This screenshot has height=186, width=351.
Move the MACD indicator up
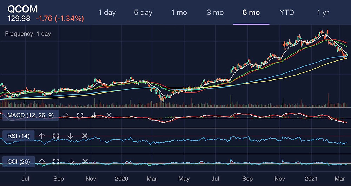point(66,115)
